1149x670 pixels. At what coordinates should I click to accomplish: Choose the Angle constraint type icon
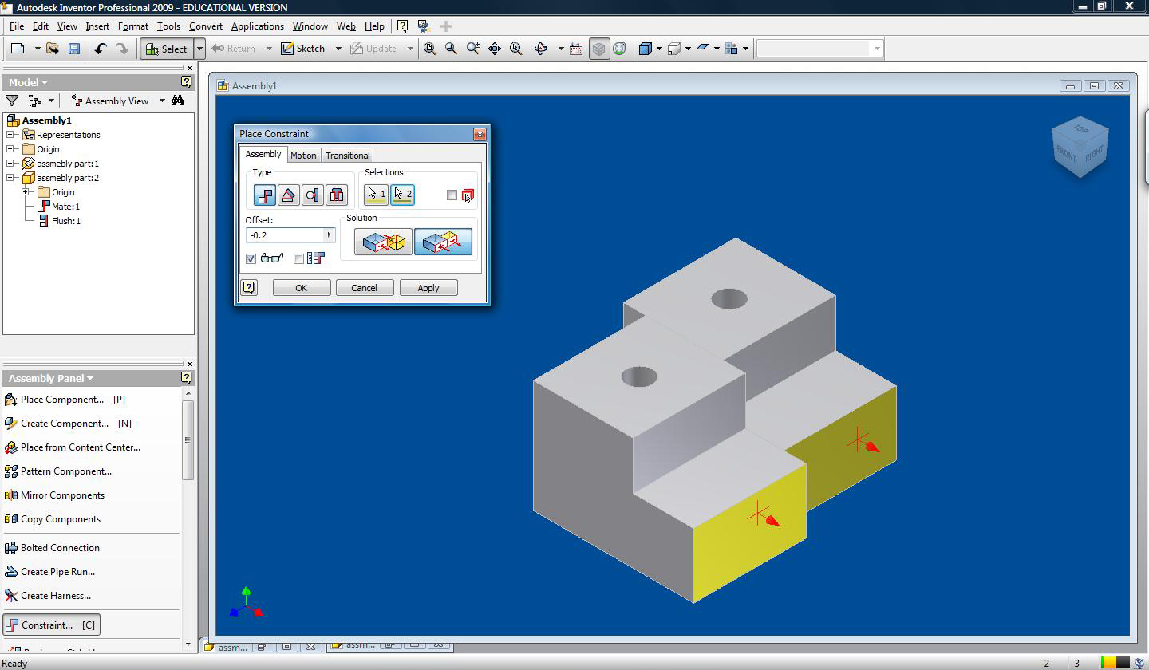pyautogui.click(x=288, y=195)
